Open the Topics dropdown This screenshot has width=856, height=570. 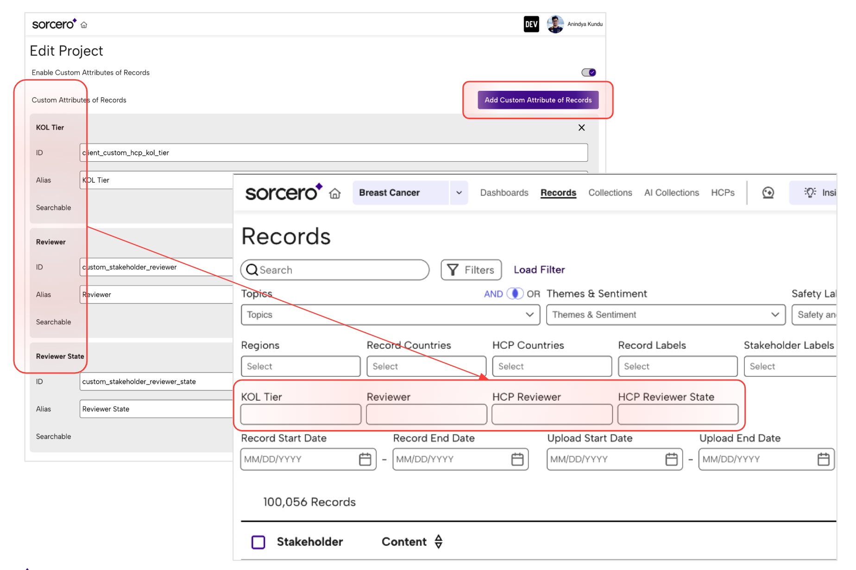pos(390,315)
